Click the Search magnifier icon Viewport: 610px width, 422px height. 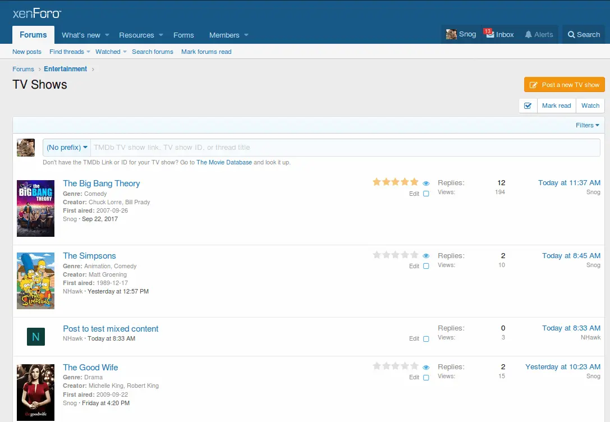[571, 35]
